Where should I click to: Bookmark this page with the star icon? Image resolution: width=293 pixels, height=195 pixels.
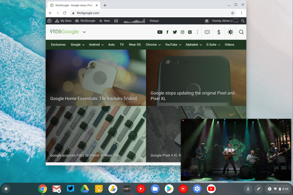click(x=232, y=13)
